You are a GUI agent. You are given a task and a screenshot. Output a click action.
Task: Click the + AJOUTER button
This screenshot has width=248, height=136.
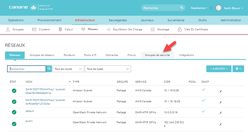click(219, 69)
